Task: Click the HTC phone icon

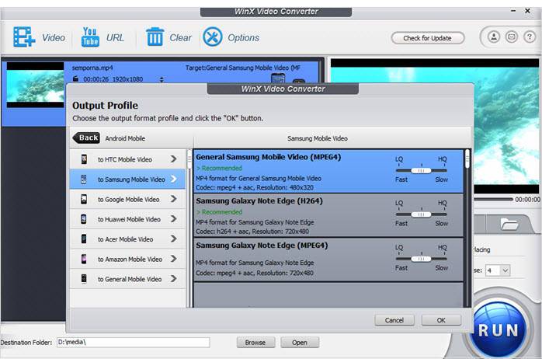Action: [84, 159]
